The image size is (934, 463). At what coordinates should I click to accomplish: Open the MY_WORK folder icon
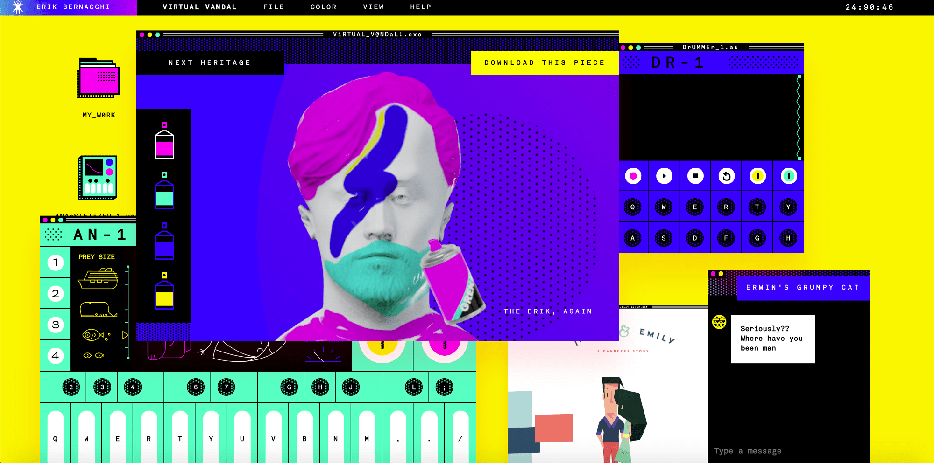tap(98, 78)
